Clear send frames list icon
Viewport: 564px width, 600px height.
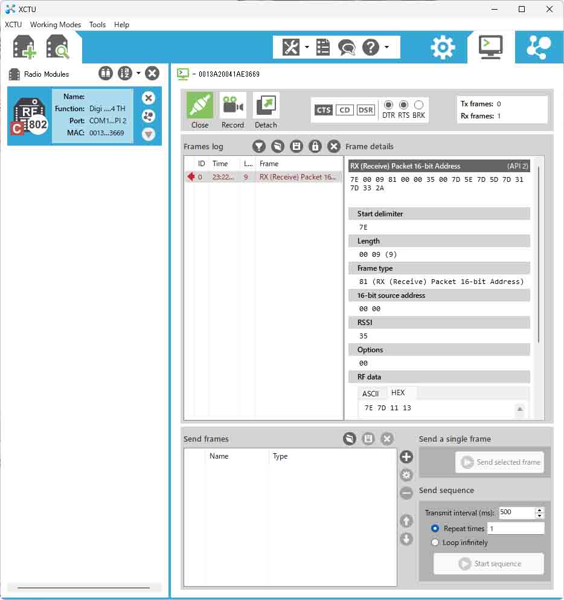[x=387, y=439]
